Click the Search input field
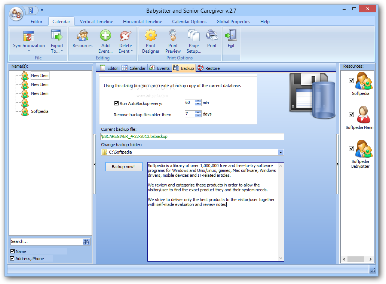 click(46, 242)
